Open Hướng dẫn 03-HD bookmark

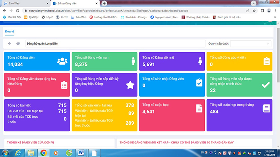point(104,17)
